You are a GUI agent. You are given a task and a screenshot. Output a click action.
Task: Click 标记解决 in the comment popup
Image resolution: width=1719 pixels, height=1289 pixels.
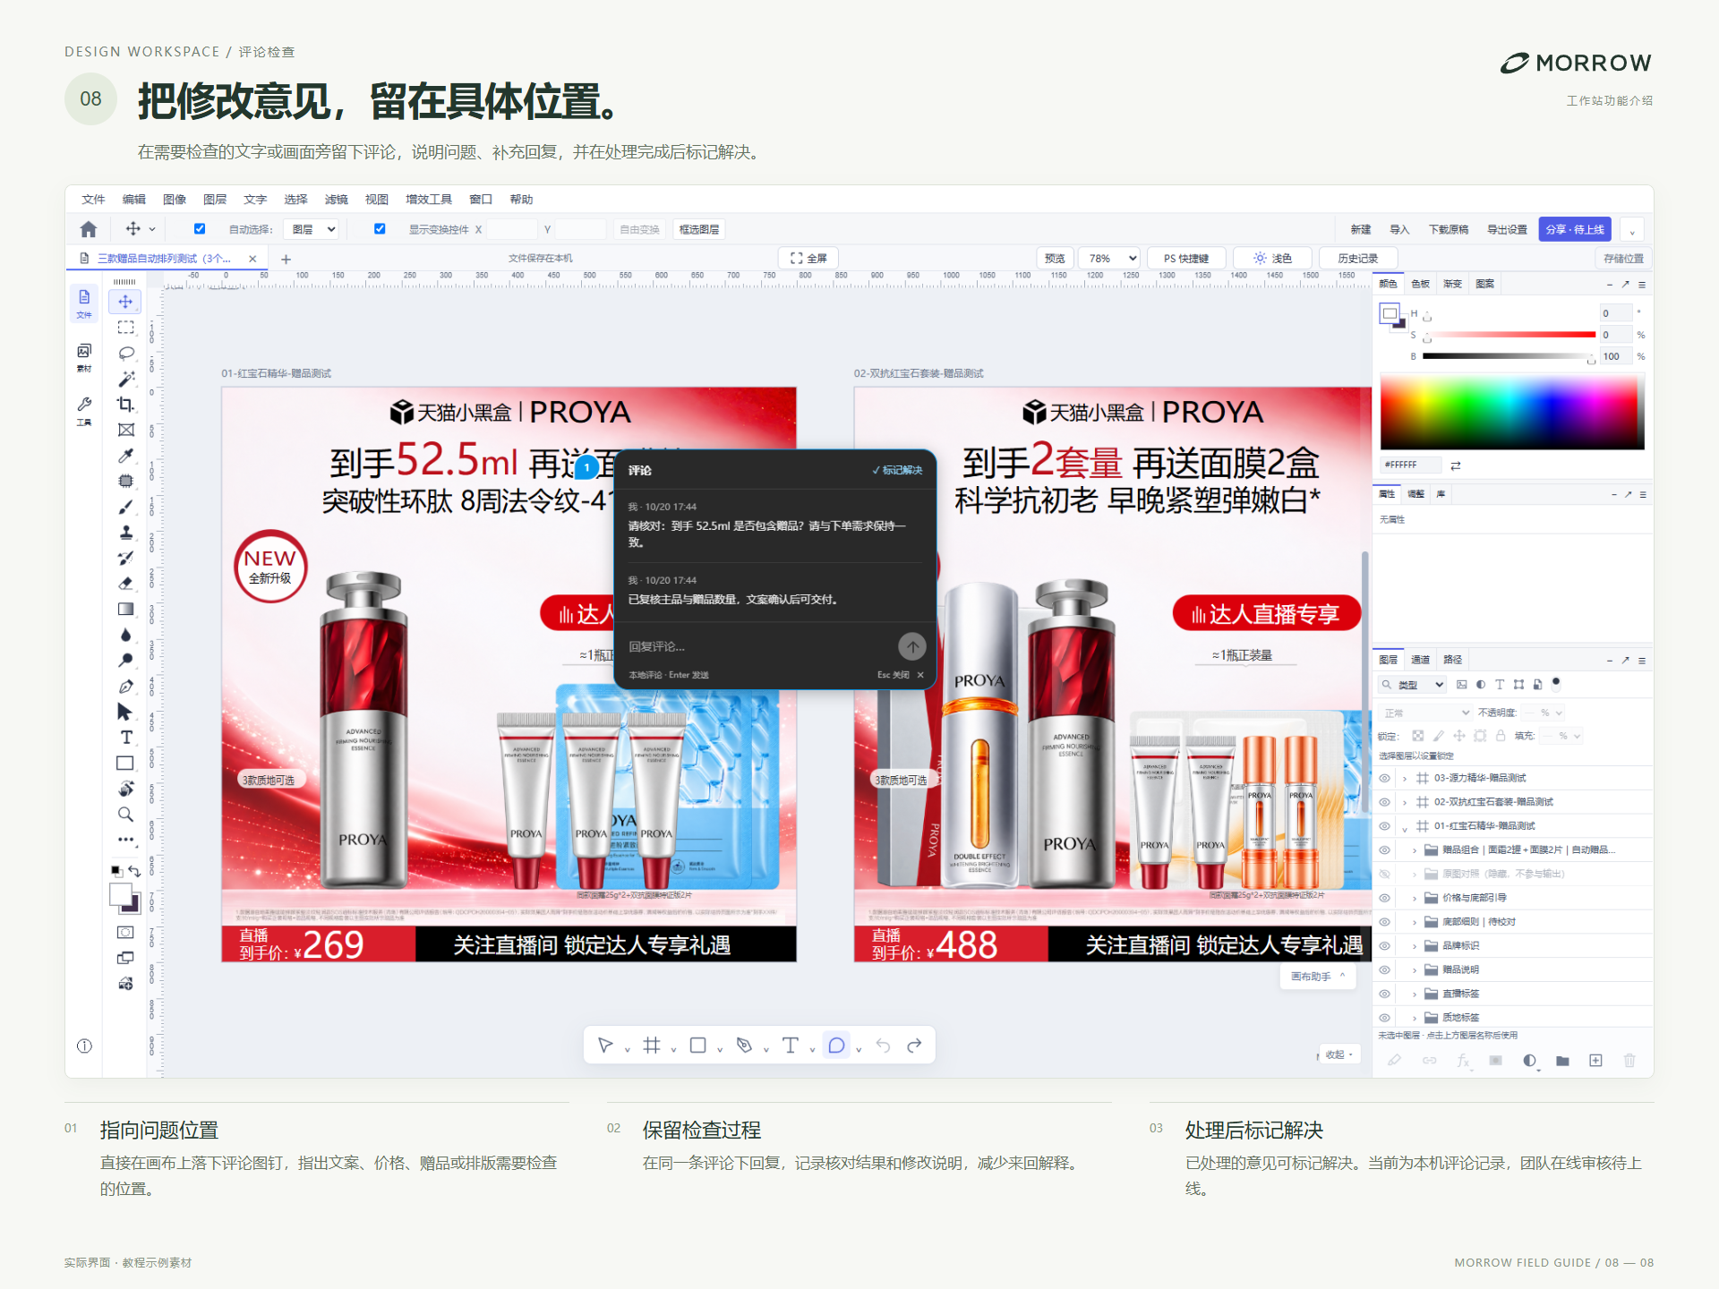tap(897, 470)
